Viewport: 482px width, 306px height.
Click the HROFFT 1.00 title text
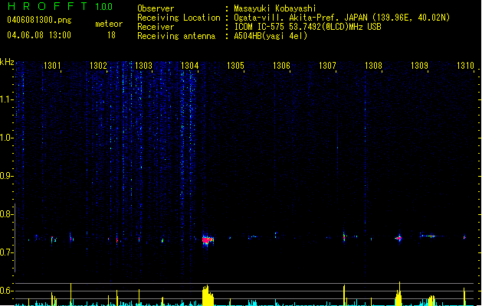coord(60,6)
